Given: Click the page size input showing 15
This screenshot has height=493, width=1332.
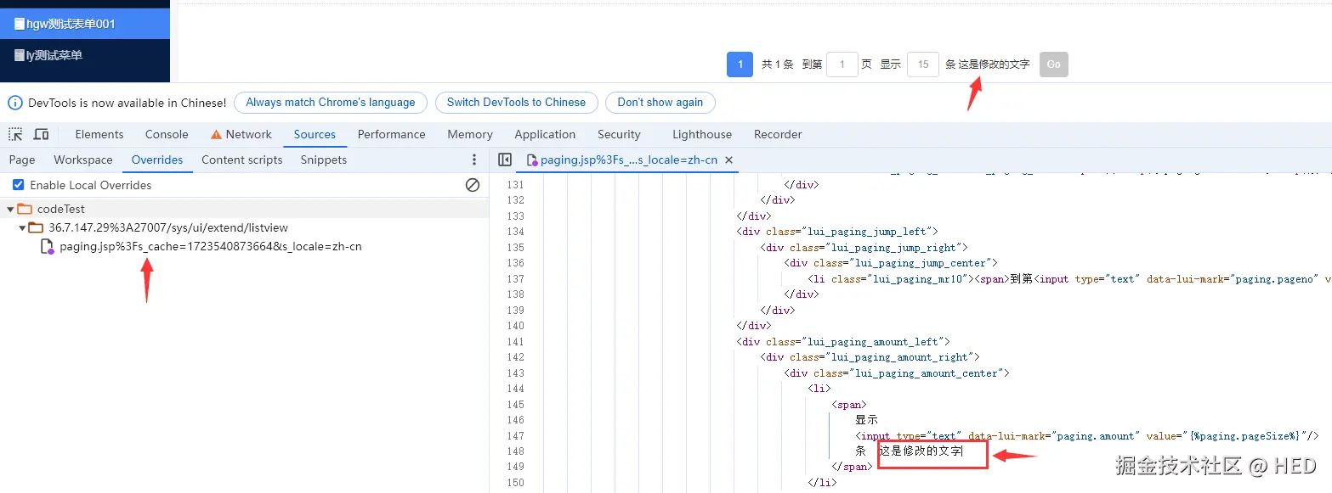Looking at the screenshot, I should [923, 64].
